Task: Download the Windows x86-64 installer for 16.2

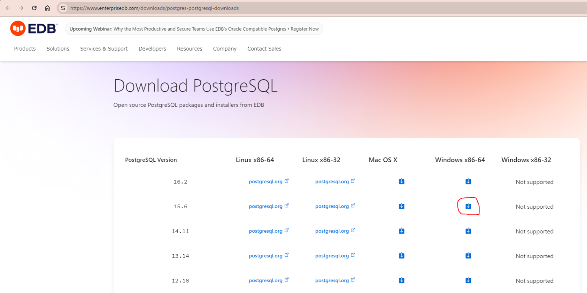Action: tap(468, 182)
